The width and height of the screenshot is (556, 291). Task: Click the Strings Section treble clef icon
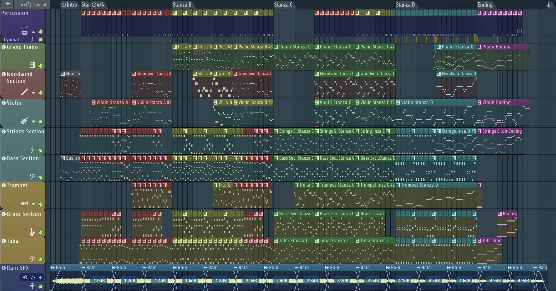[x=32, y=149]
